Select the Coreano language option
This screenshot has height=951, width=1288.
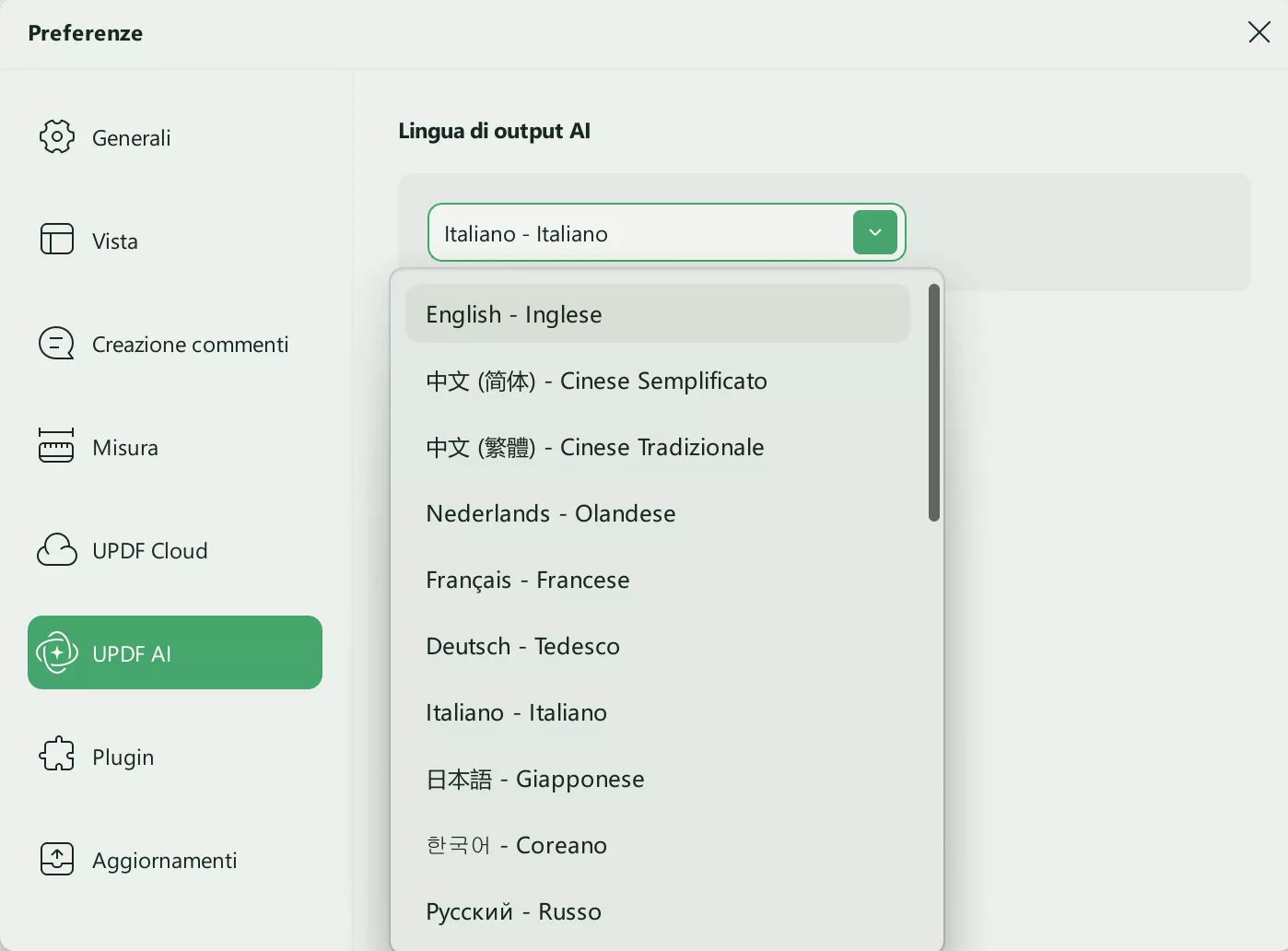coord(658,845)
